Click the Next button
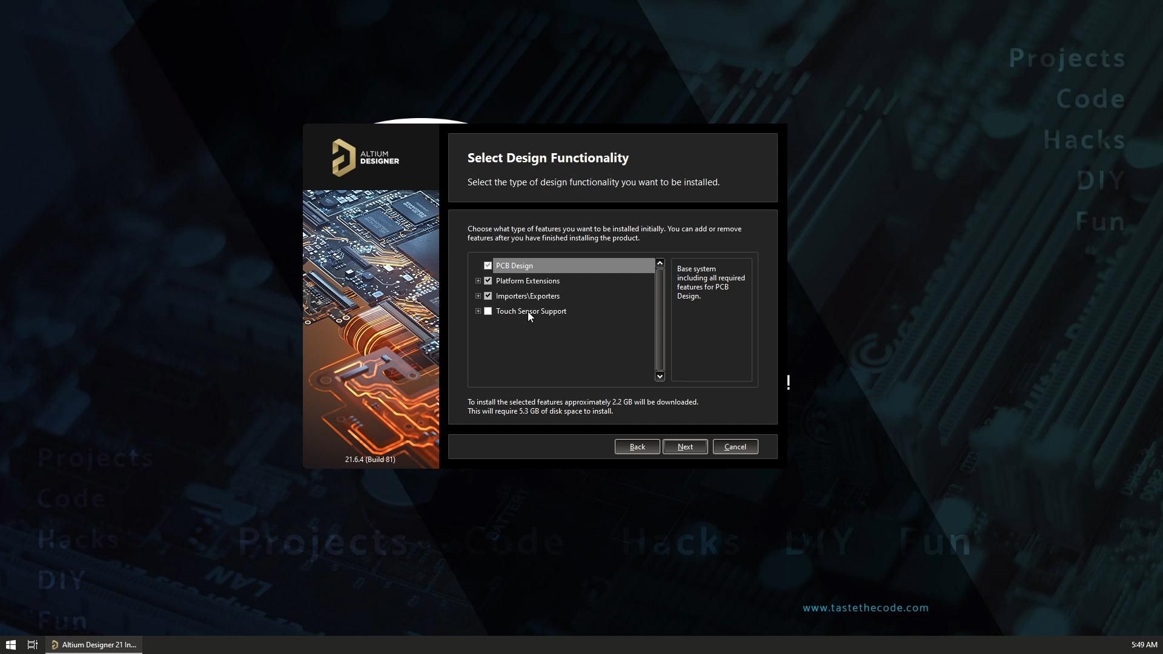 point(685,446)
